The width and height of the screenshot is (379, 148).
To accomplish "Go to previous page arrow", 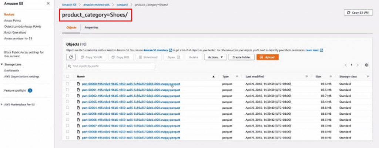I will [x=346, y=65].
